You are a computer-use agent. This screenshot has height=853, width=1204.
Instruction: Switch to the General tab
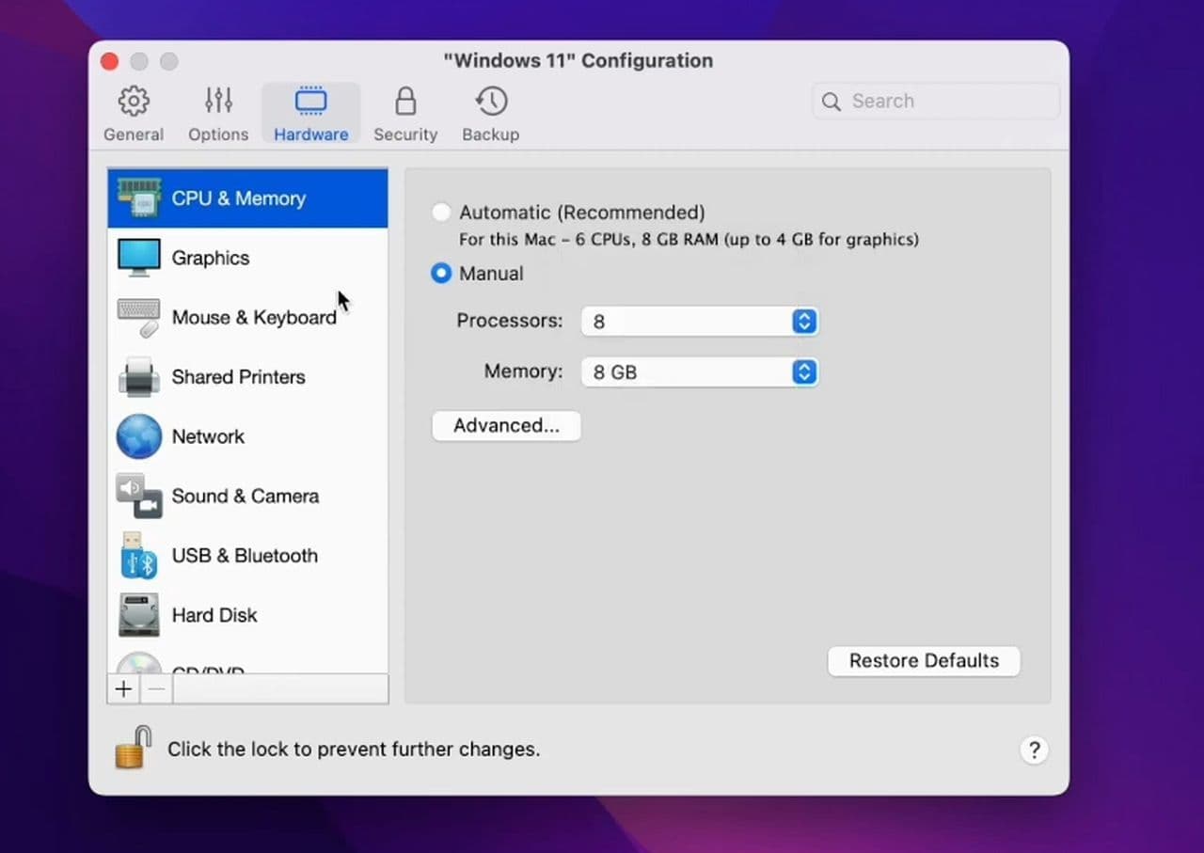134,114
